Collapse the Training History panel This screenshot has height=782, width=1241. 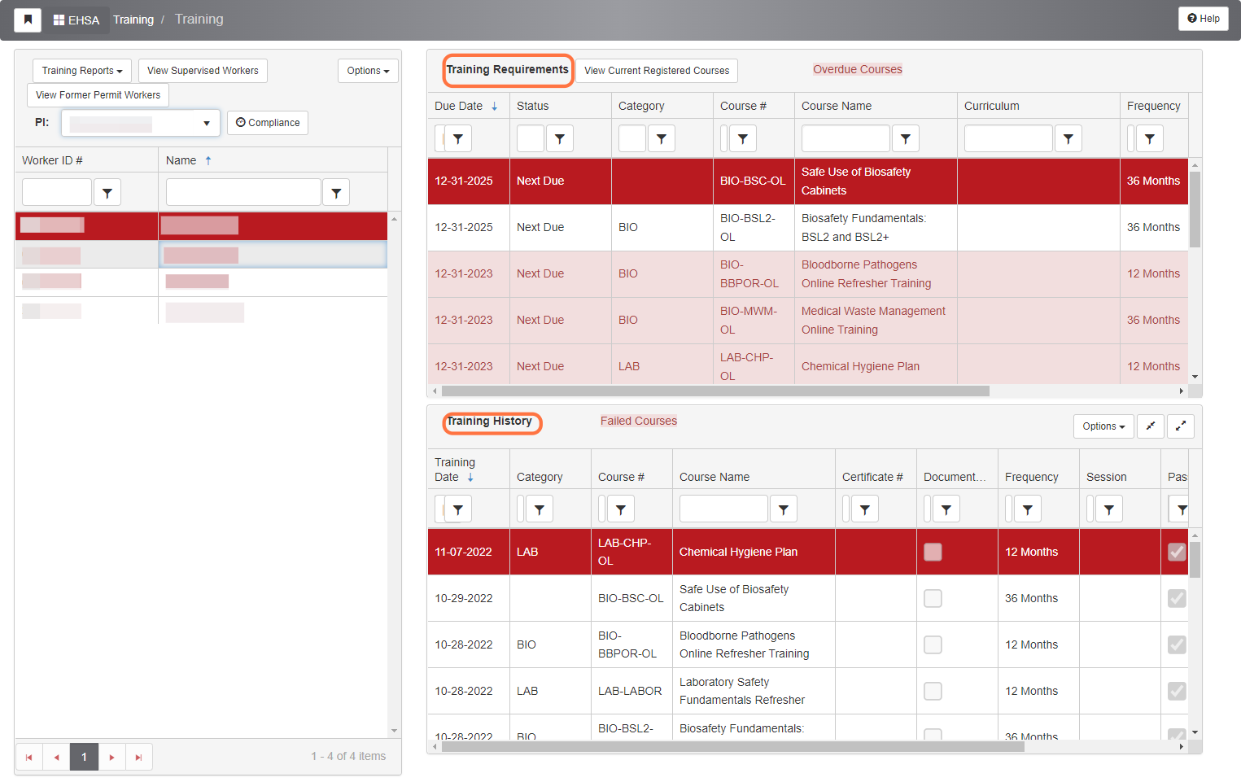[x=1151, y=426]
